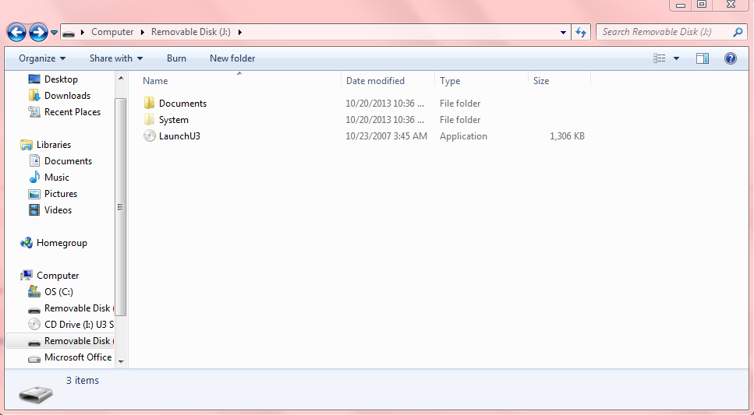This screenshot has height=415, width=754.
Task: Click the 10/23/2007 3:45 AM date
Action: pos(386,136)
